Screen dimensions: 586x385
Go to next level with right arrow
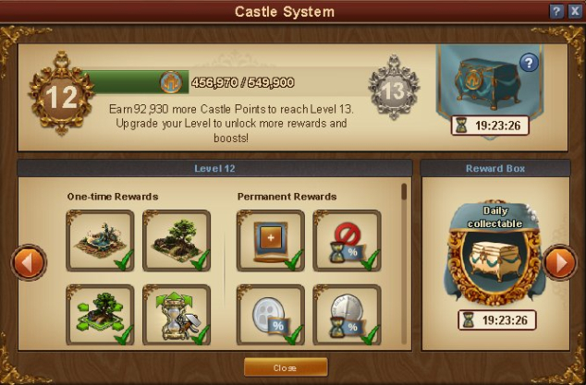click(560, 263)
